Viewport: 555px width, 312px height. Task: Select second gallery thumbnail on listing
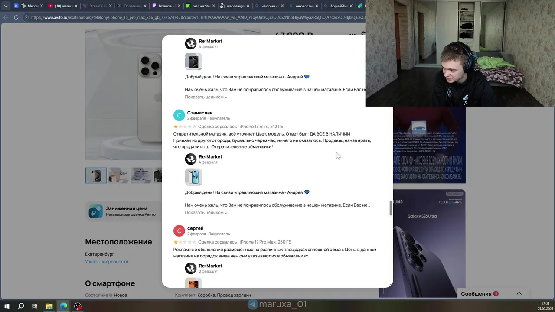pyautogui.click(x=118, y=175)
